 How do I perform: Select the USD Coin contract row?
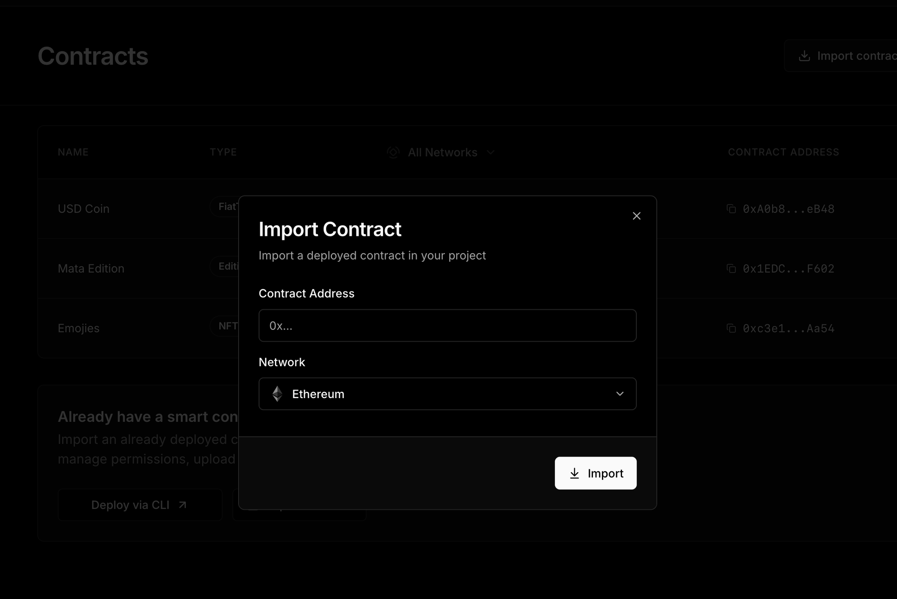(x=83, y=209)
